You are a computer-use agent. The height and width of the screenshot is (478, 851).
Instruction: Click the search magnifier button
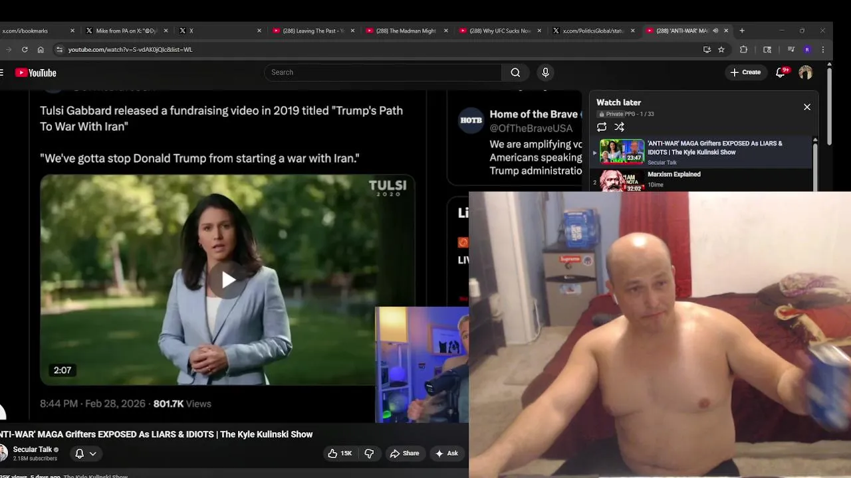[x=515, y=72]
